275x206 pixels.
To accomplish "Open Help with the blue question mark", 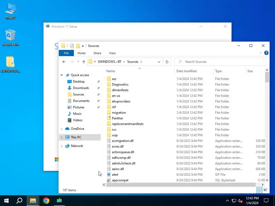I will (266, 53).
